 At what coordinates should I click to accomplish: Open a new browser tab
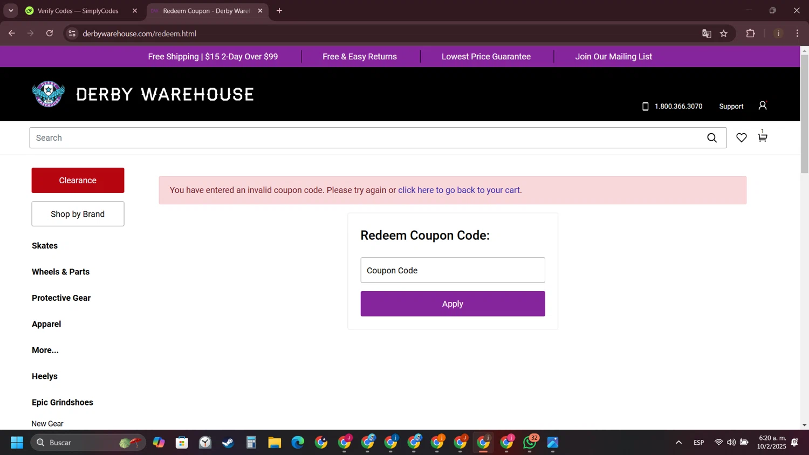tap(279, 11)
